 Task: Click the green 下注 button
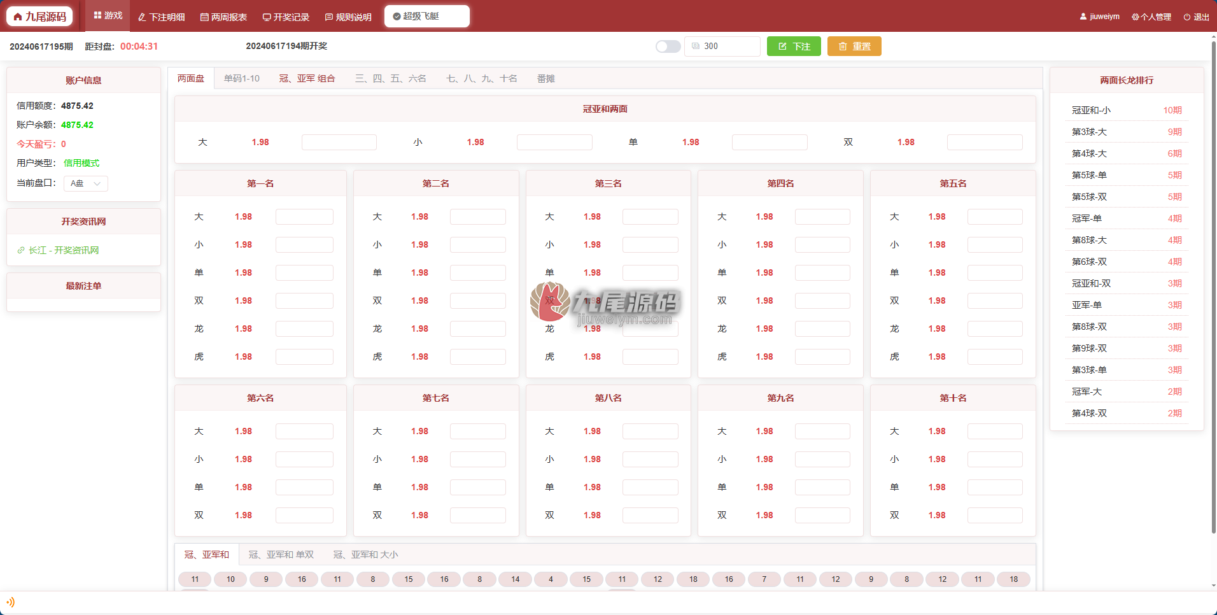click(794, 46)
